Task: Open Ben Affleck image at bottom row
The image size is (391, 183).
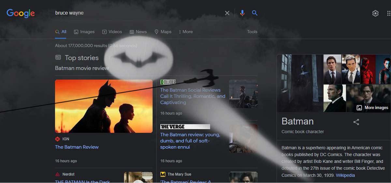Action: pos(335,98)
